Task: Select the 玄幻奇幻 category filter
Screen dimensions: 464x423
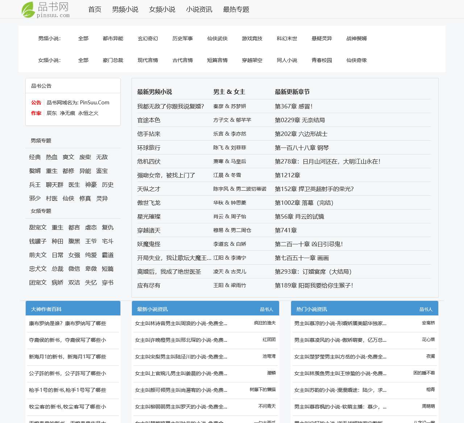Action: click(148, 38)
